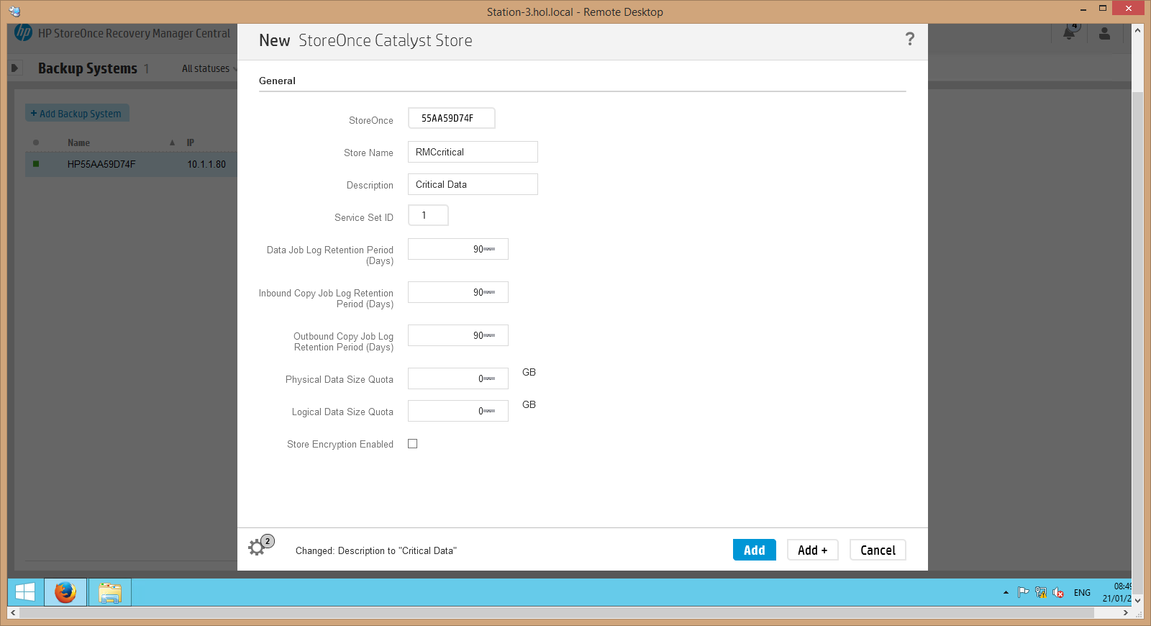Click the StoreOnce 55AA59D74F field
Viewport: 1151px width, 626px height.
(452, 118)
